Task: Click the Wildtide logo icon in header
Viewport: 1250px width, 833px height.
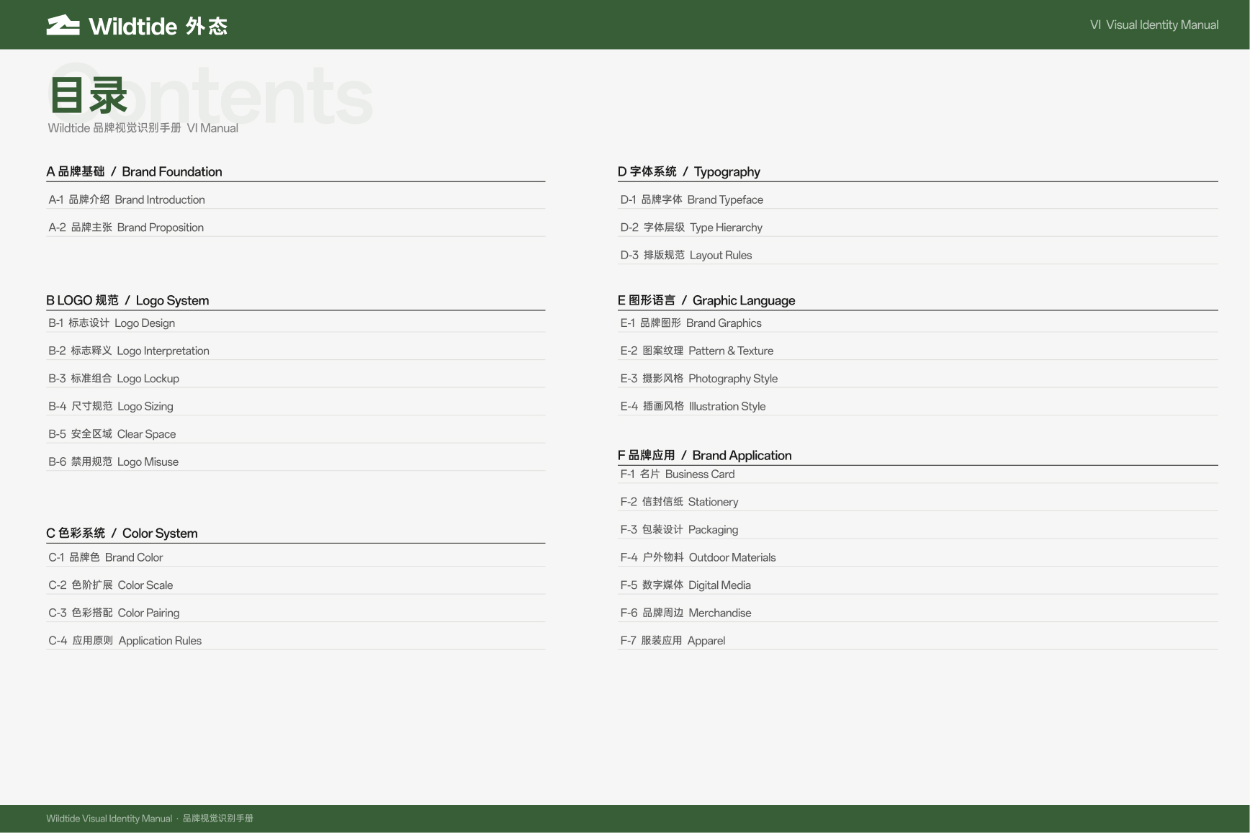Action: pyautogui.click(x=63, y=25)
